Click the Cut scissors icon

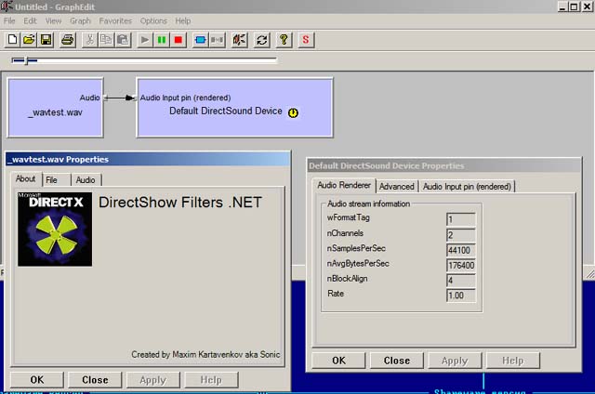coord(90,40)
